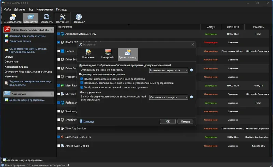This screenshot has width=273, height=167.
Task: Click icon beside Удалить из списка
Action: 6,41
